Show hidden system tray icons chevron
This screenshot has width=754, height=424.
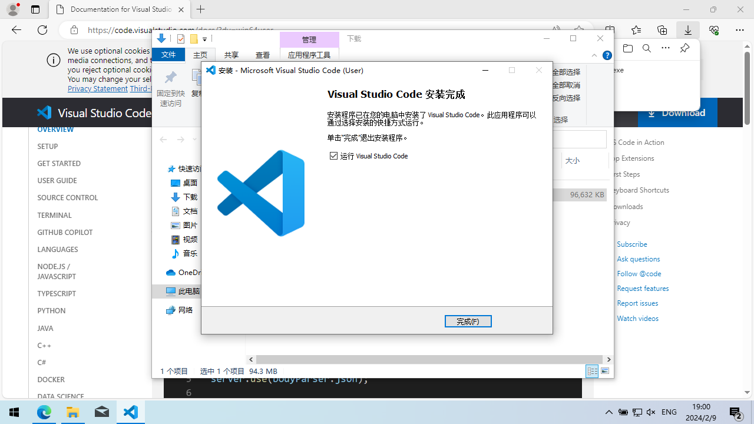(609, 412)
